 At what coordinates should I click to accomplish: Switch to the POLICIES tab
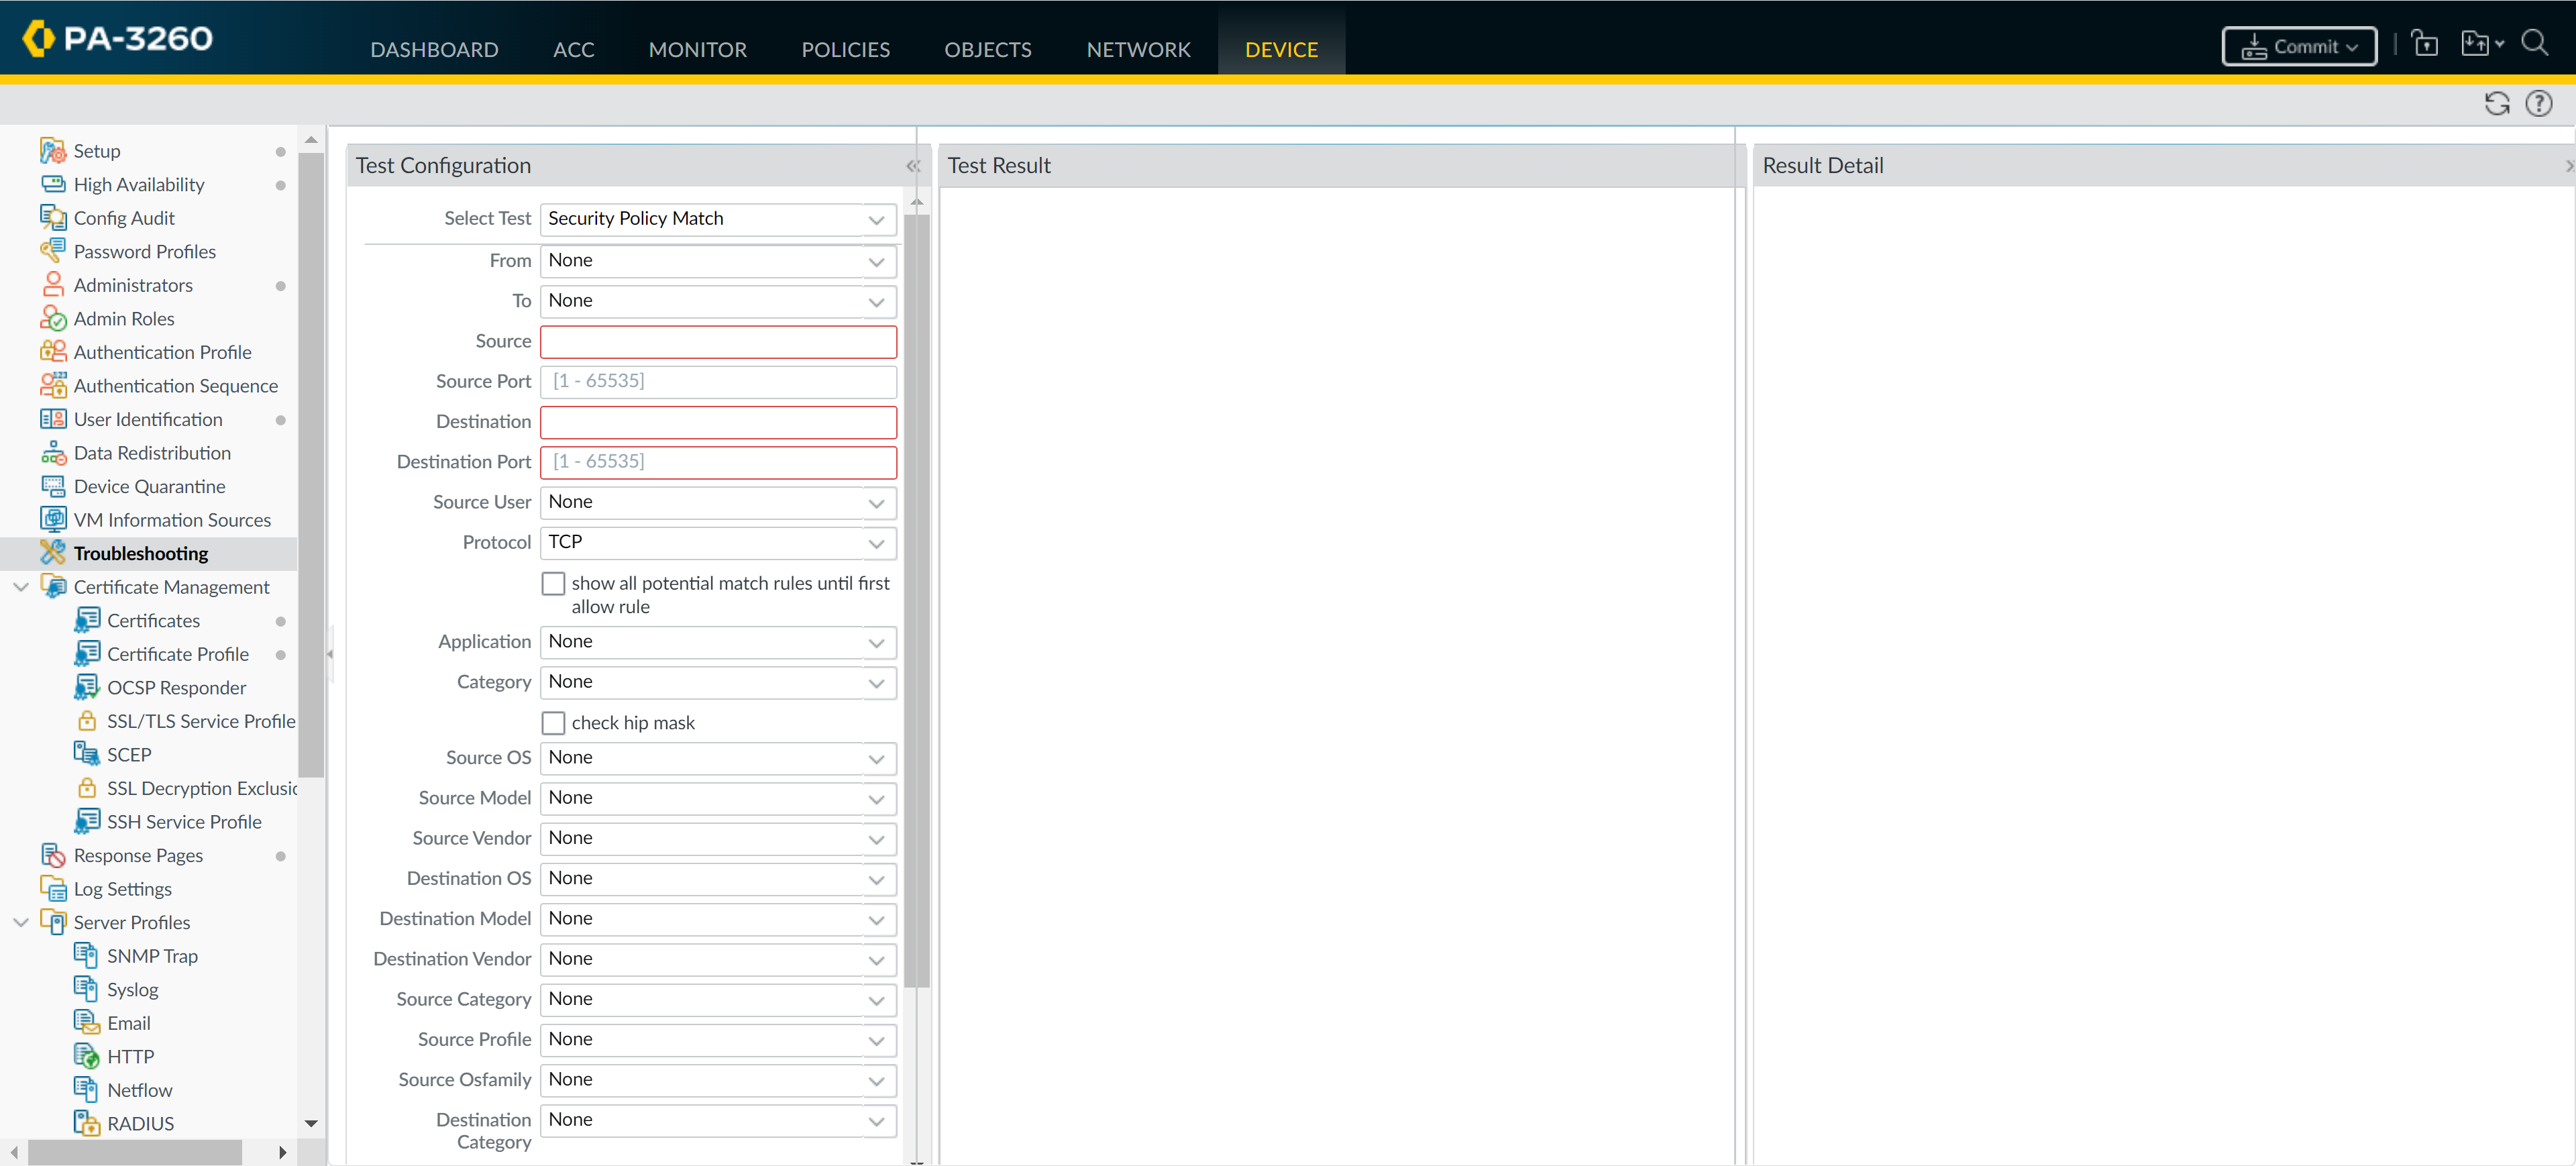pos(845,49)
